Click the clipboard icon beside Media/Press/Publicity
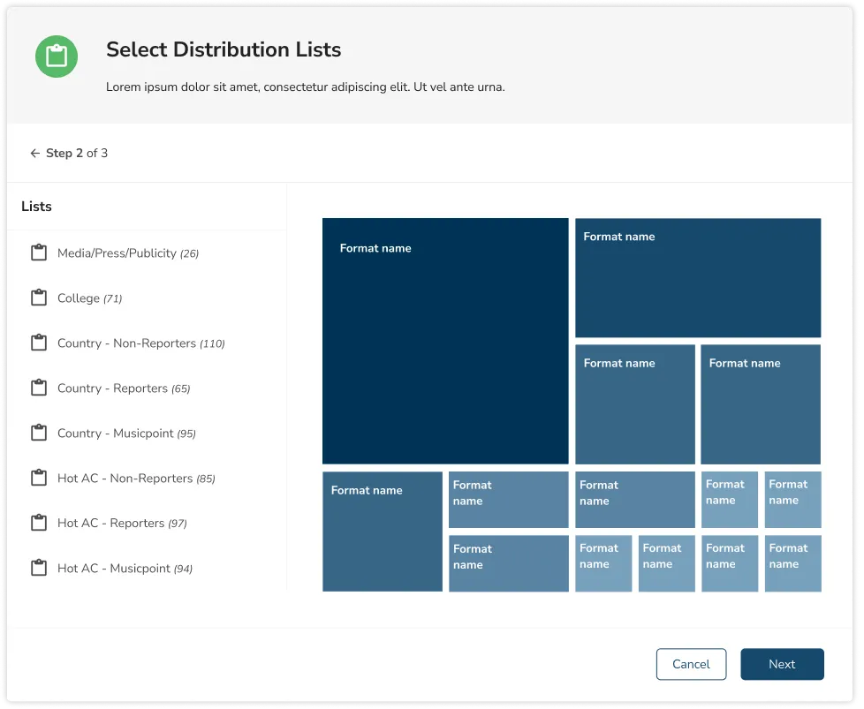Image resolution: width=864 pixels, height=709 pixels. 39,253
